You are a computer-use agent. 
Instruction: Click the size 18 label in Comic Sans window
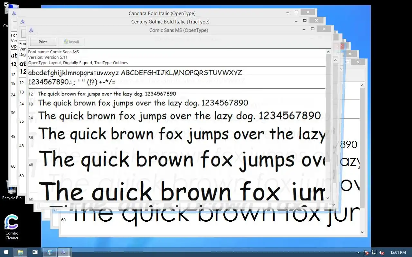tap(31, 104)
